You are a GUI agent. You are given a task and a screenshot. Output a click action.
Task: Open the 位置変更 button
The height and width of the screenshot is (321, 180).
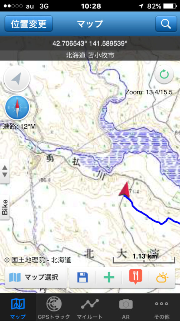pyautogui.click(x=28, y=24)
